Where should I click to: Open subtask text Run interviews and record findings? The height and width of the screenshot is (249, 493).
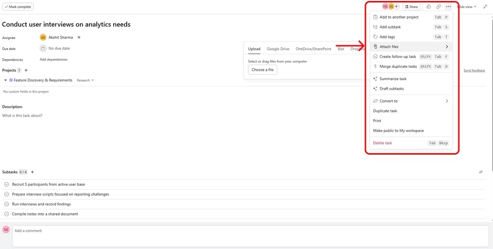(41, 204)
